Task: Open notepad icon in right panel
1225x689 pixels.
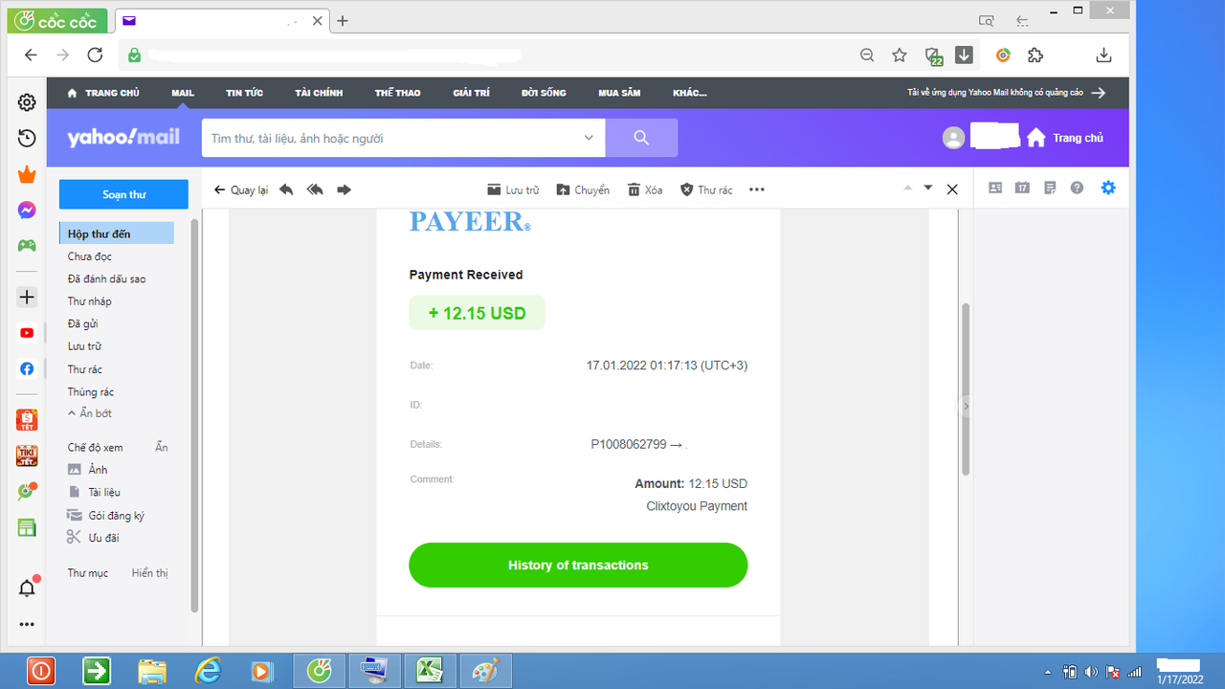Action: pyautogui.click(x=1050, y=188)
